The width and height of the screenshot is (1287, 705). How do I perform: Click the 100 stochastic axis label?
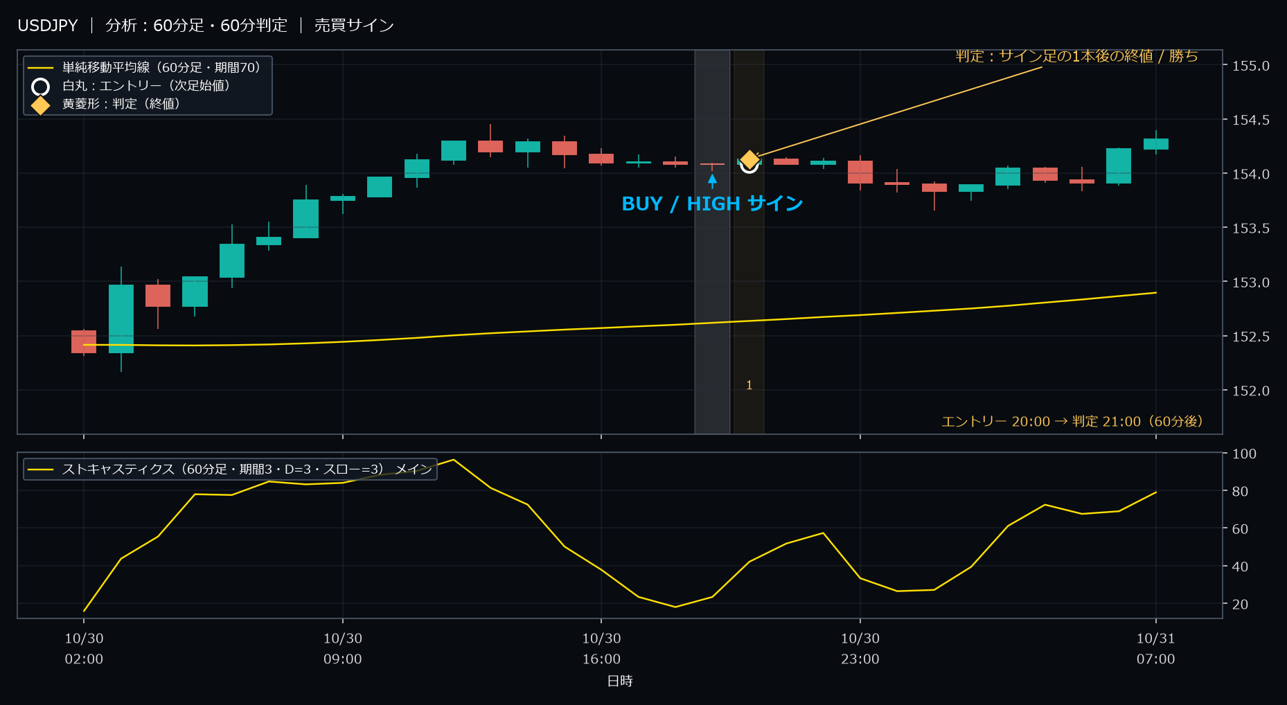(1244, 454)
